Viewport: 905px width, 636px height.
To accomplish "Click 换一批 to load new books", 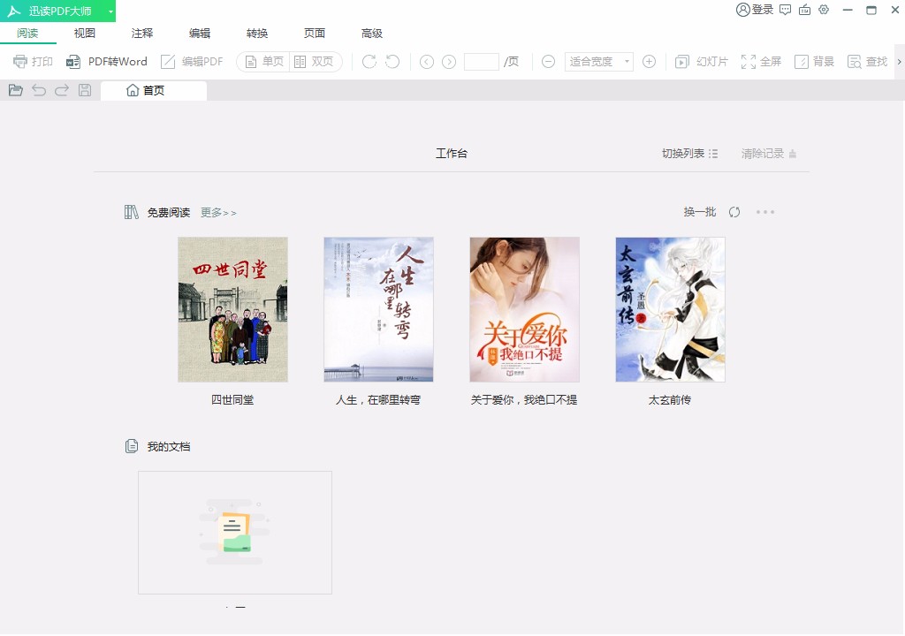I will [x=699, y=212].
